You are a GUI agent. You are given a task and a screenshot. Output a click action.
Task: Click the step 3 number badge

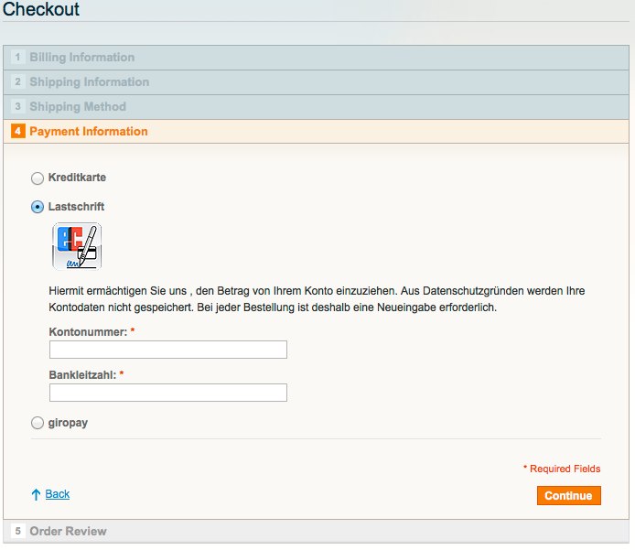[x=17, y=107]
